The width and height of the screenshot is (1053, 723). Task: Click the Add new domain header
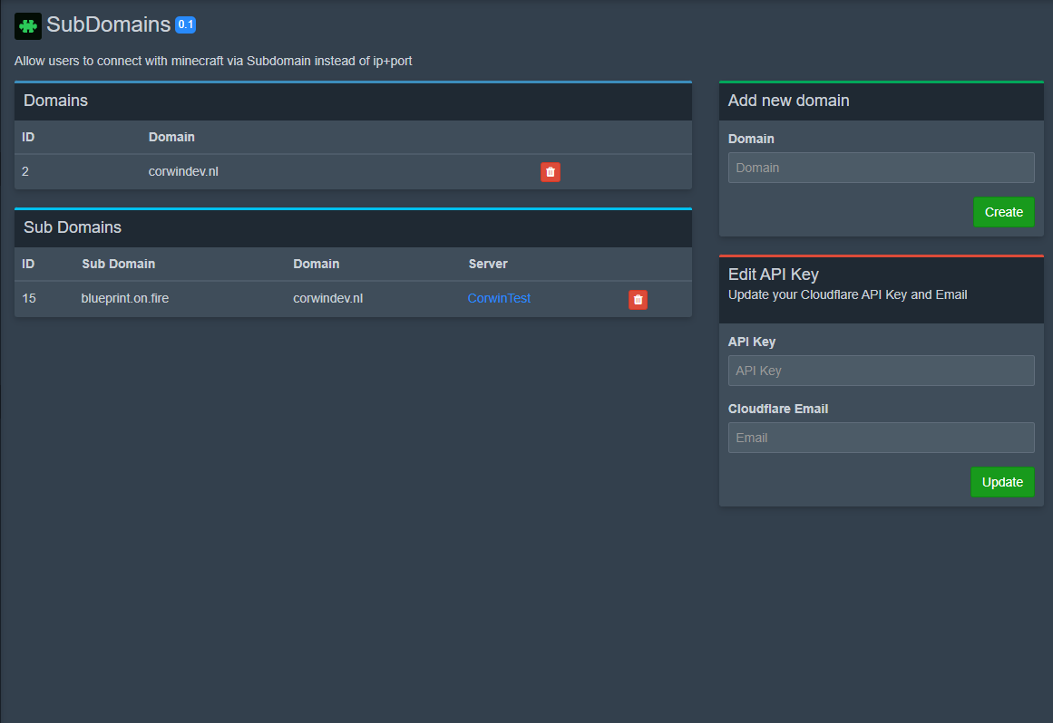pyautogui.click(x=788, y=101)
